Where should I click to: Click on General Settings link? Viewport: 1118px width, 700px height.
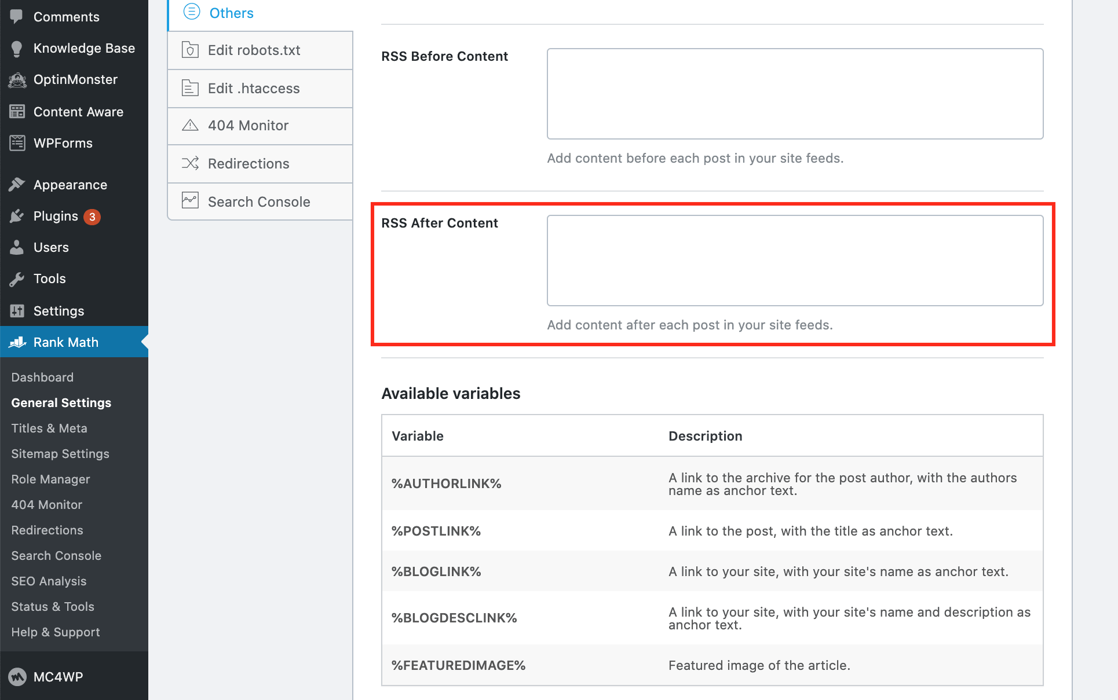61,402
